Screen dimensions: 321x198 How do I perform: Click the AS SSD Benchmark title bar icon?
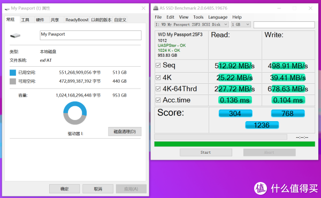click(x=156, y=8)
